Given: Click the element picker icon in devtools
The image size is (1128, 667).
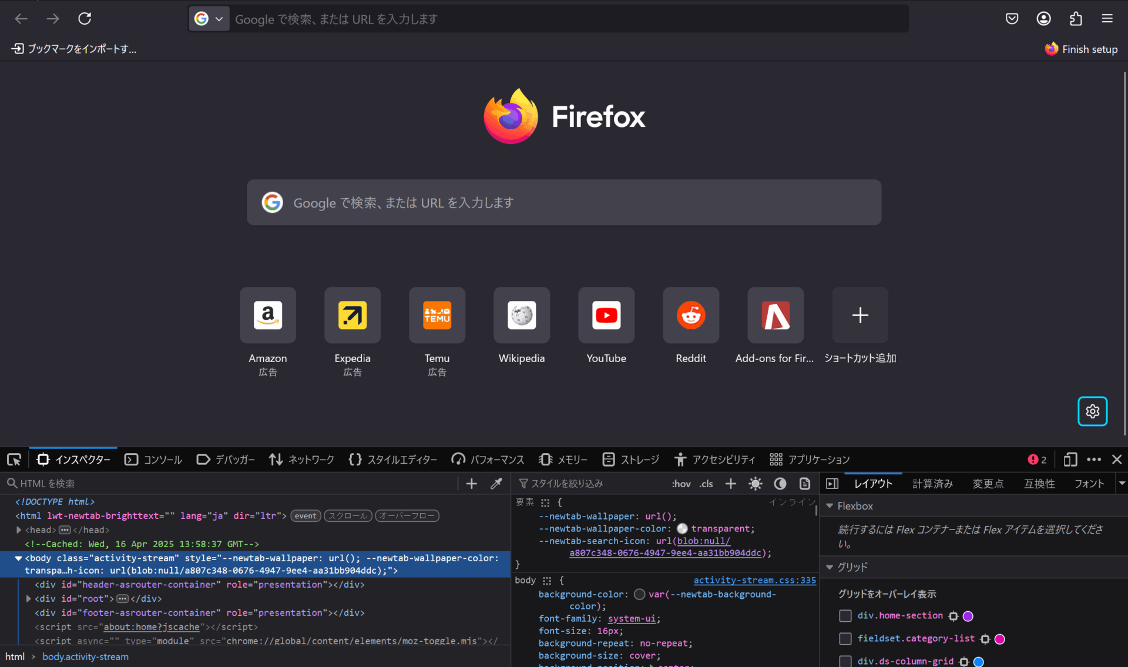Looking at the screenshot, I should point(14,460).
